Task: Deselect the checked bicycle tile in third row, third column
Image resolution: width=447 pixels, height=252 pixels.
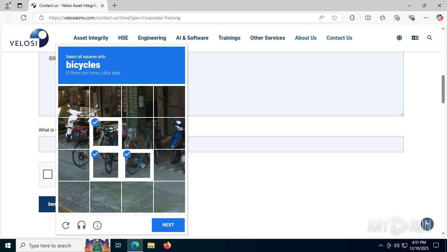Action: (137, 165)
